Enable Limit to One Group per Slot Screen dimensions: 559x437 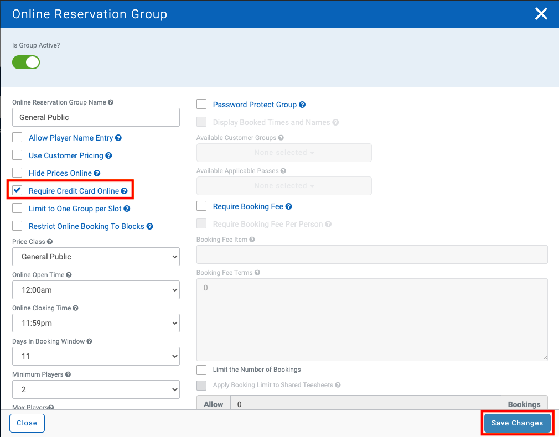point(17,208)
